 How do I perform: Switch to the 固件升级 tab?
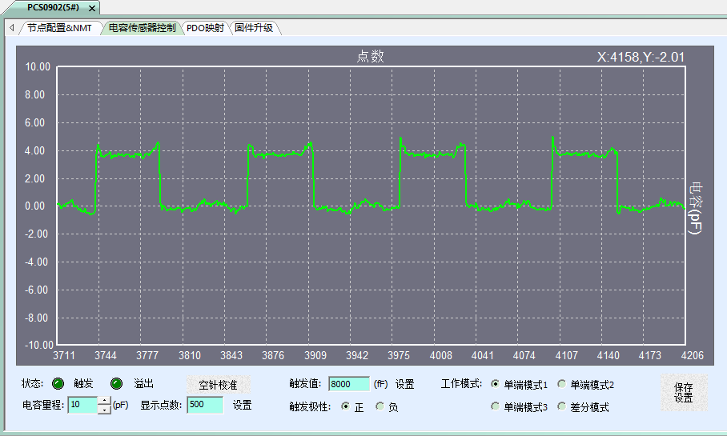coord(254,28)
